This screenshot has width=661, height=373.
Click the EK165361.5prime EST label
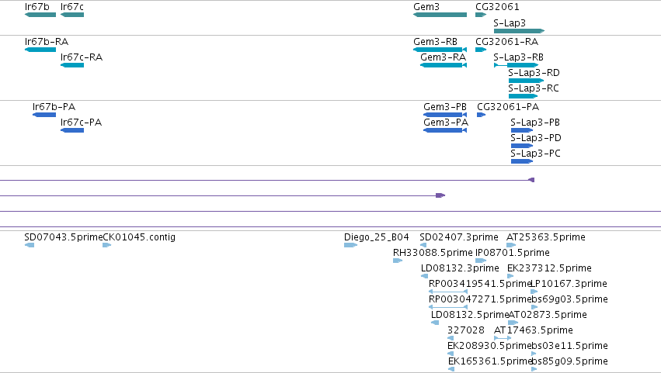[x=490, y=361]
